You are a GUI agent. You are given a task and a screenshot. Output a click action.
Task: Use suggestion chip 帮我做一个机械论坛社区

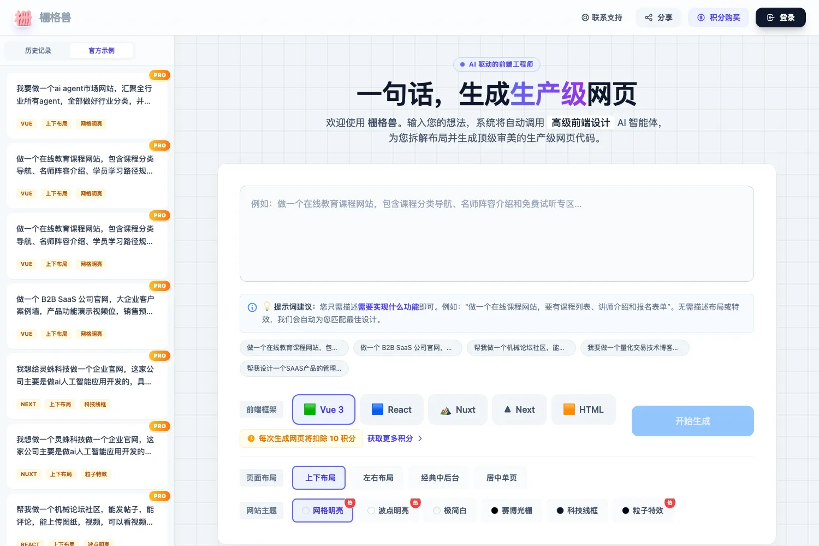click(x=521, y=348)
